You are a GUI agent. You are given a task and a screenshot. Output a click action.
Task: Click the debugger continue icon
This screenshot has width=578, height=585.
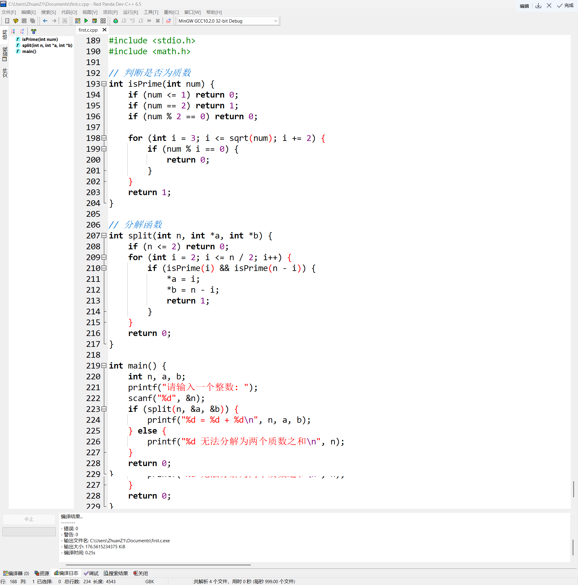(149, 21)
